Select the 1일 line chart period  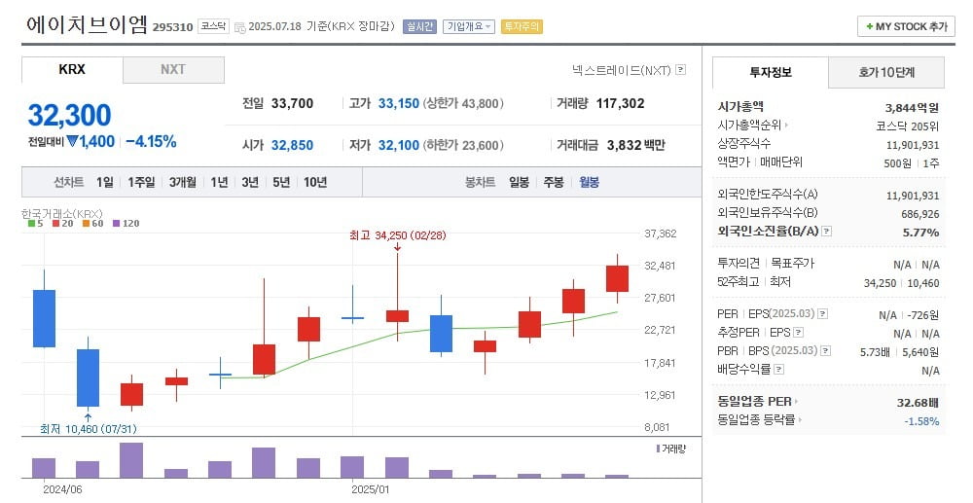click(x=105, y=182)
